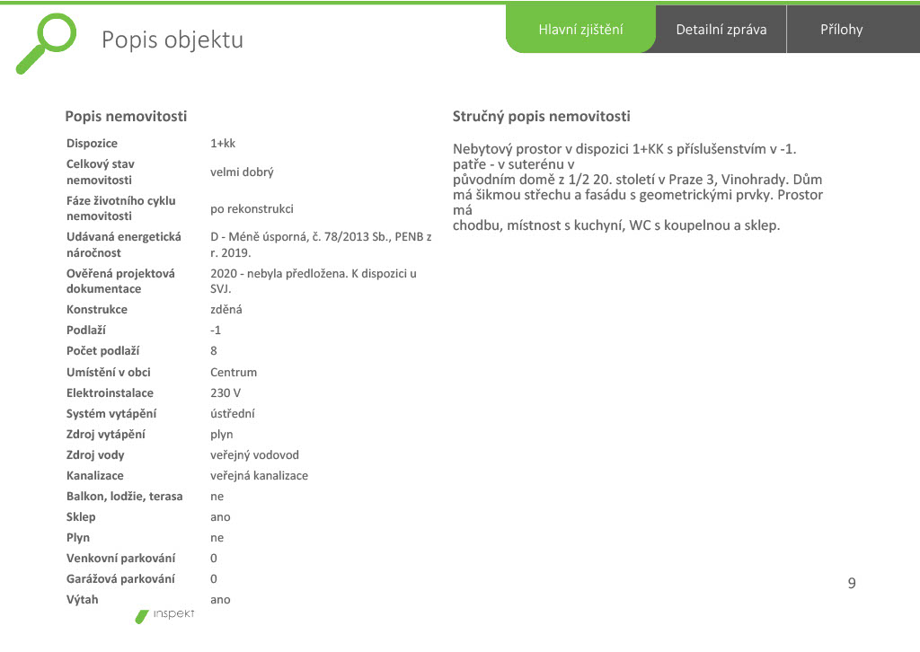Click the Výtah row label
920x652 pixels.
click(83, 600)
